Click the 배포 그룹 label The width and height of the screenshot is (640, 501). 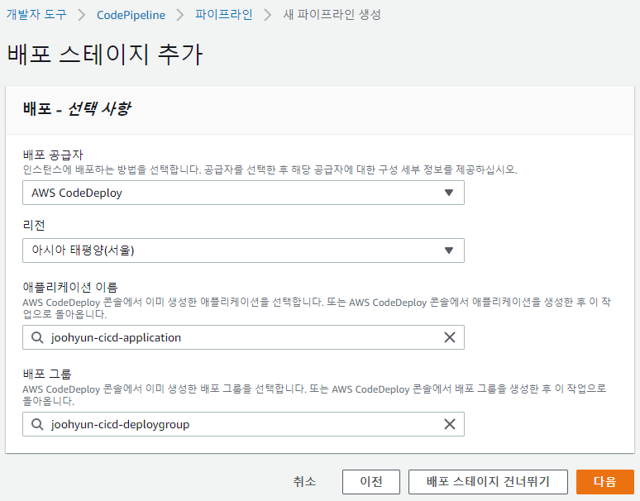[x=47, y=374]
